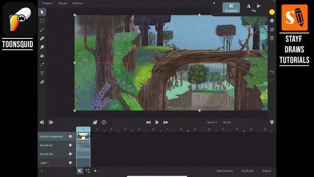The image size is (314, 177).
Task: Toggle onion skin icon
Action: pos(95,122)
